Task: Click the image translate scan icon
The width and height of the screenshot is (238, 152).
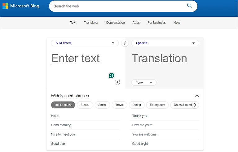Action: tap(117, 82)
